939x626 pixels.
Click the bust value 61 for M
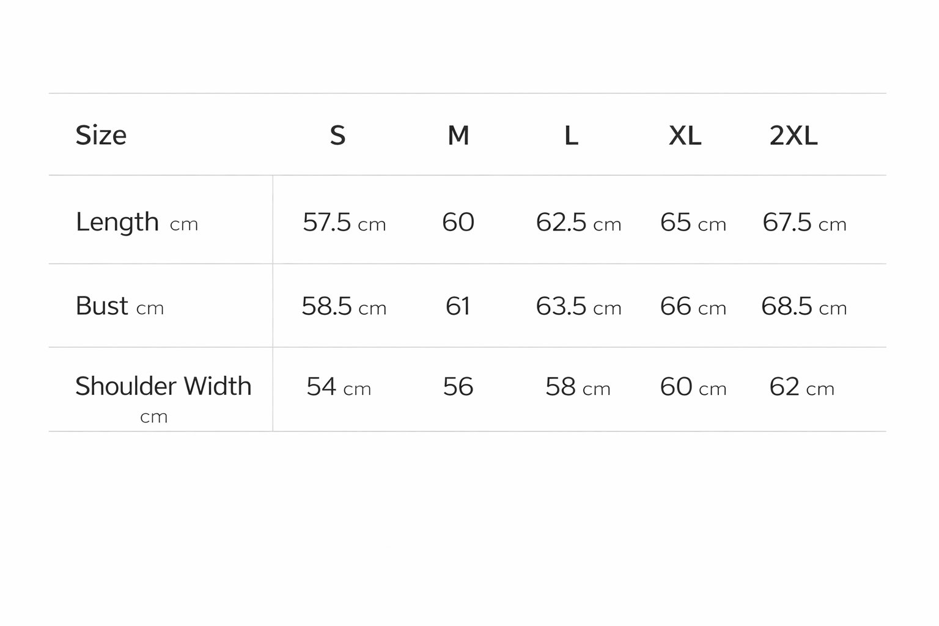point(458,306)
